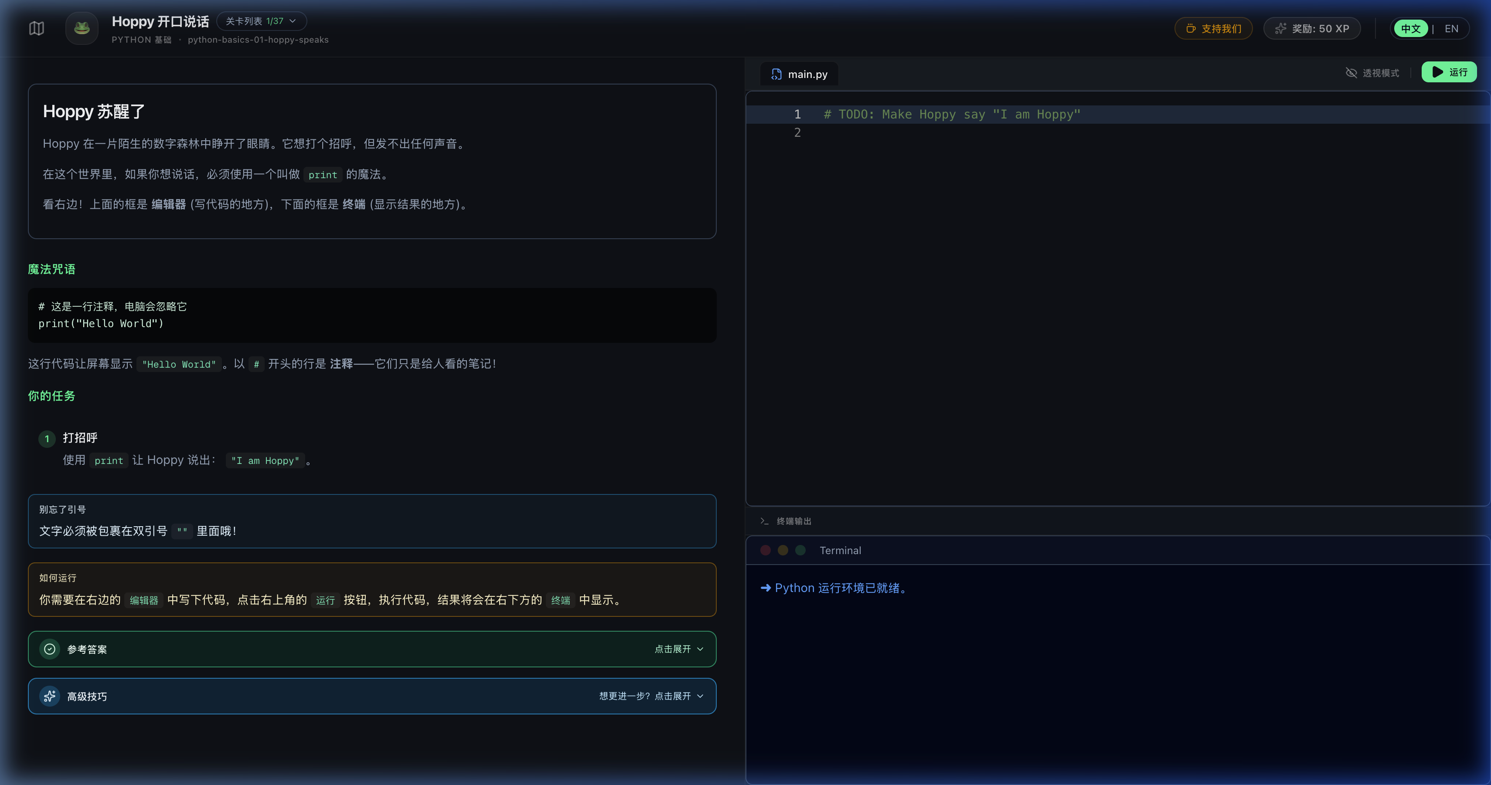The width and height of the screenshot is (1491, 785).
Task: Click the terminal prompt icon beside 终端输出
Action: (x=764, y=521)
